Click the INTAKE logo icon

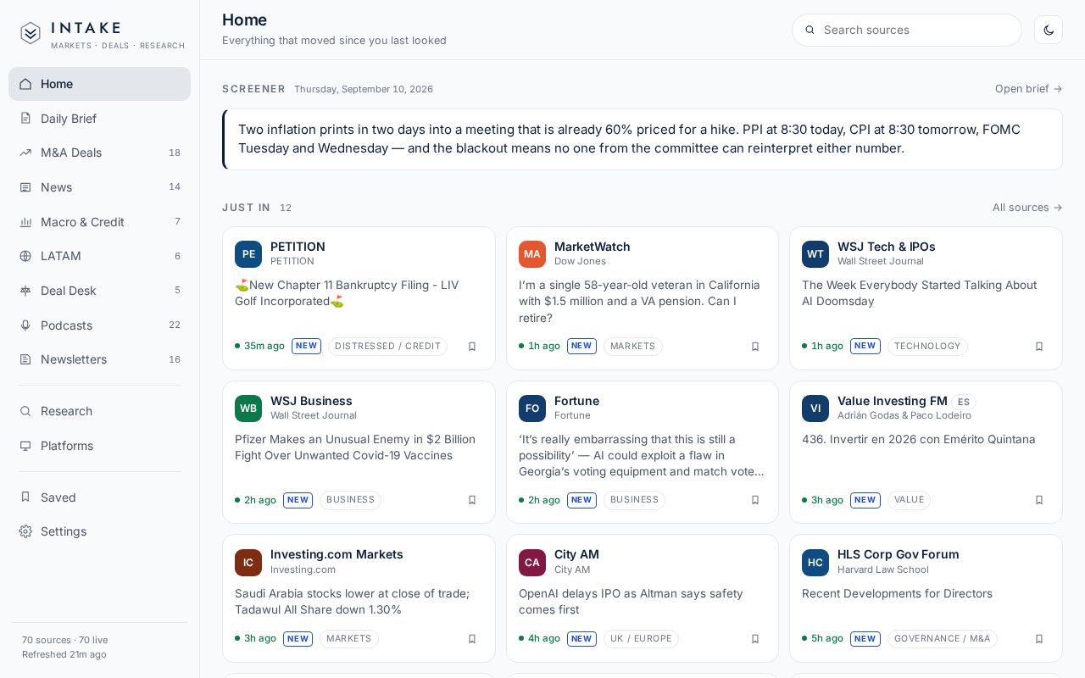click(x=31, y=33)
